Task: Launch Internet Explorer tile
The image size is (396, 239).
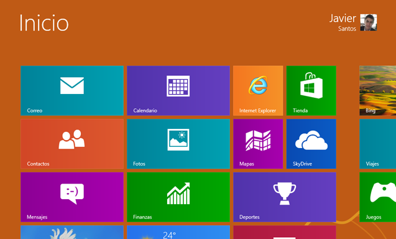Action: pos(258,90)
